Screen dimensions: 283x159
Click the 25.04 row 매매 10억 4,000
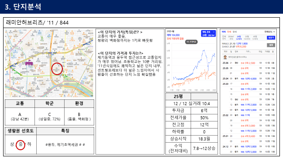click(249, 79)
